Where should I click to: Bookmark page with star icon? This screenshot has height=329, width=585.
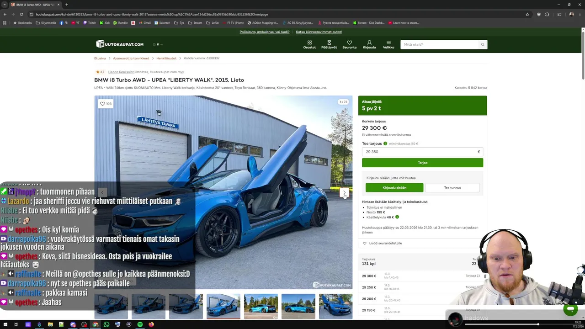pyautogui.click(x=527, y=14)
